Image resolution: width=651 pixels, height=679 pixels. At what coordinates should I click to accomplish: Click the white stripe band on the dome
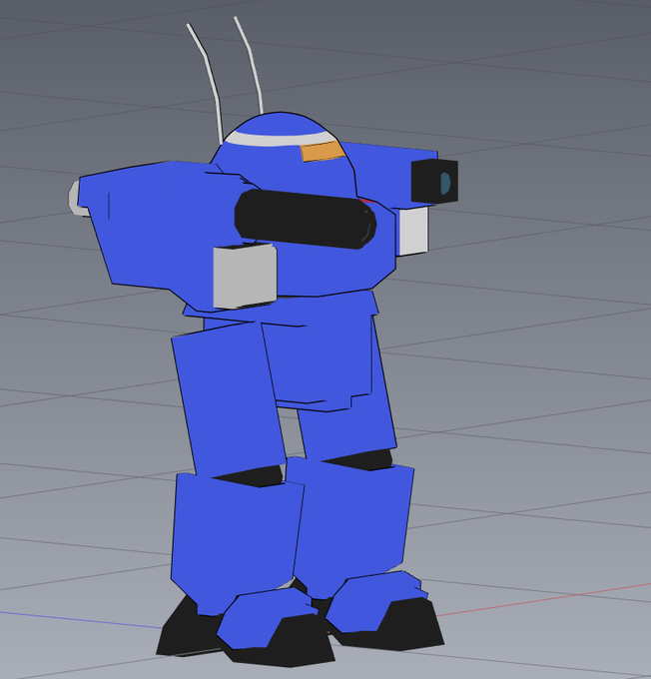[x=282, y=139]
